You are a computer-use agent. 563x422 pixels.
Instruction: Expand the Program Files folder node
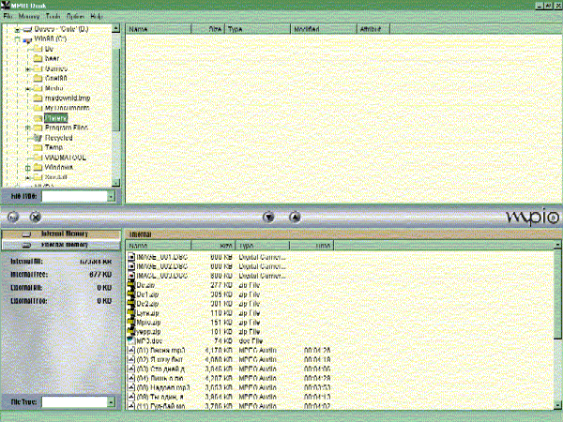(27, 128)
